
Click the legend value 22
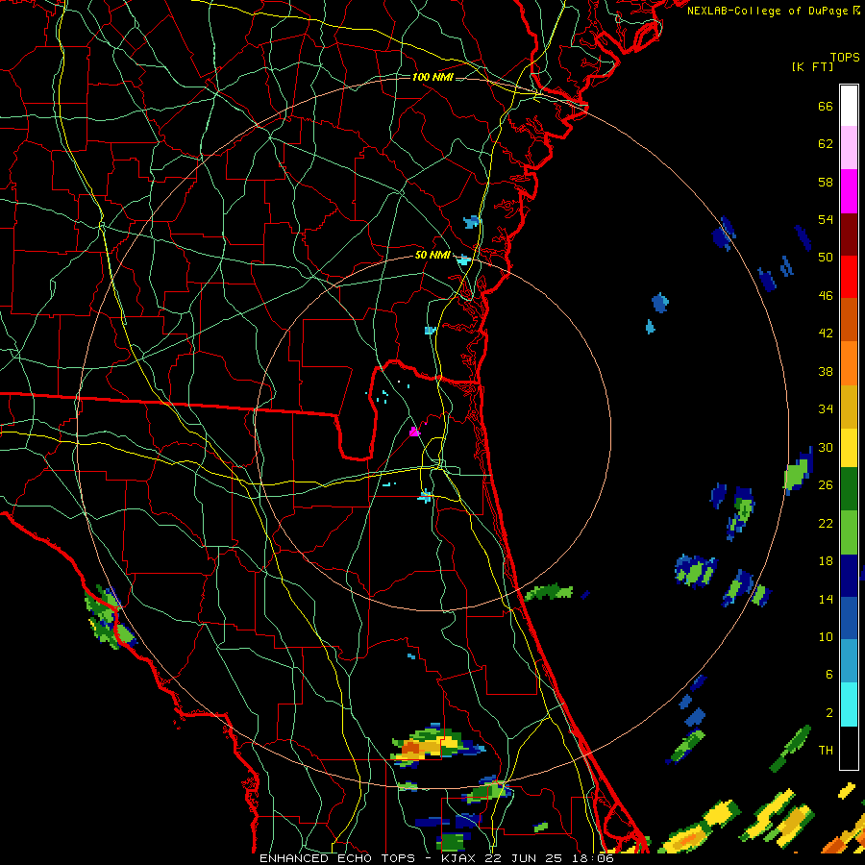tap(826, 523)
